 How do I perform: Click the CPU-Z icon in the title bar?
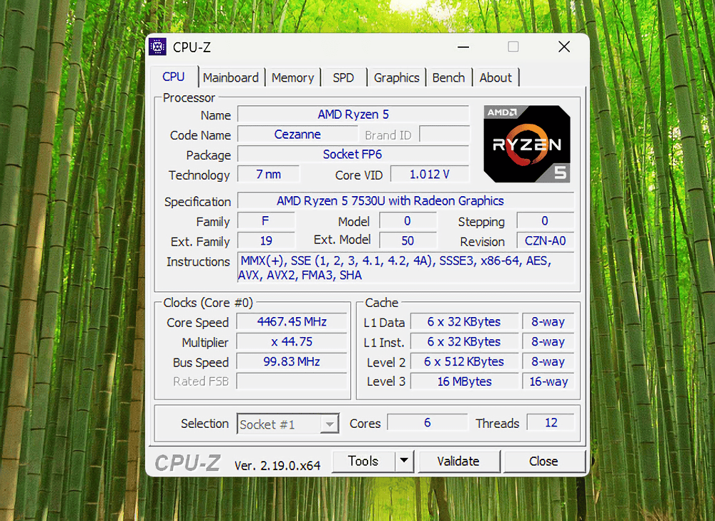pyautogui.click(x=158, y=47)
